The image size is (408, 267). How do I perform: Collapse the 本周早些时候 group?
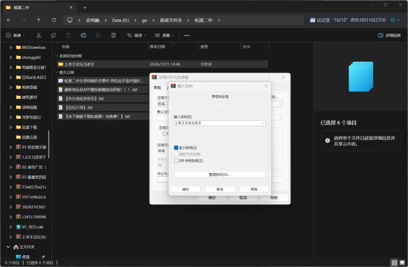56,56
